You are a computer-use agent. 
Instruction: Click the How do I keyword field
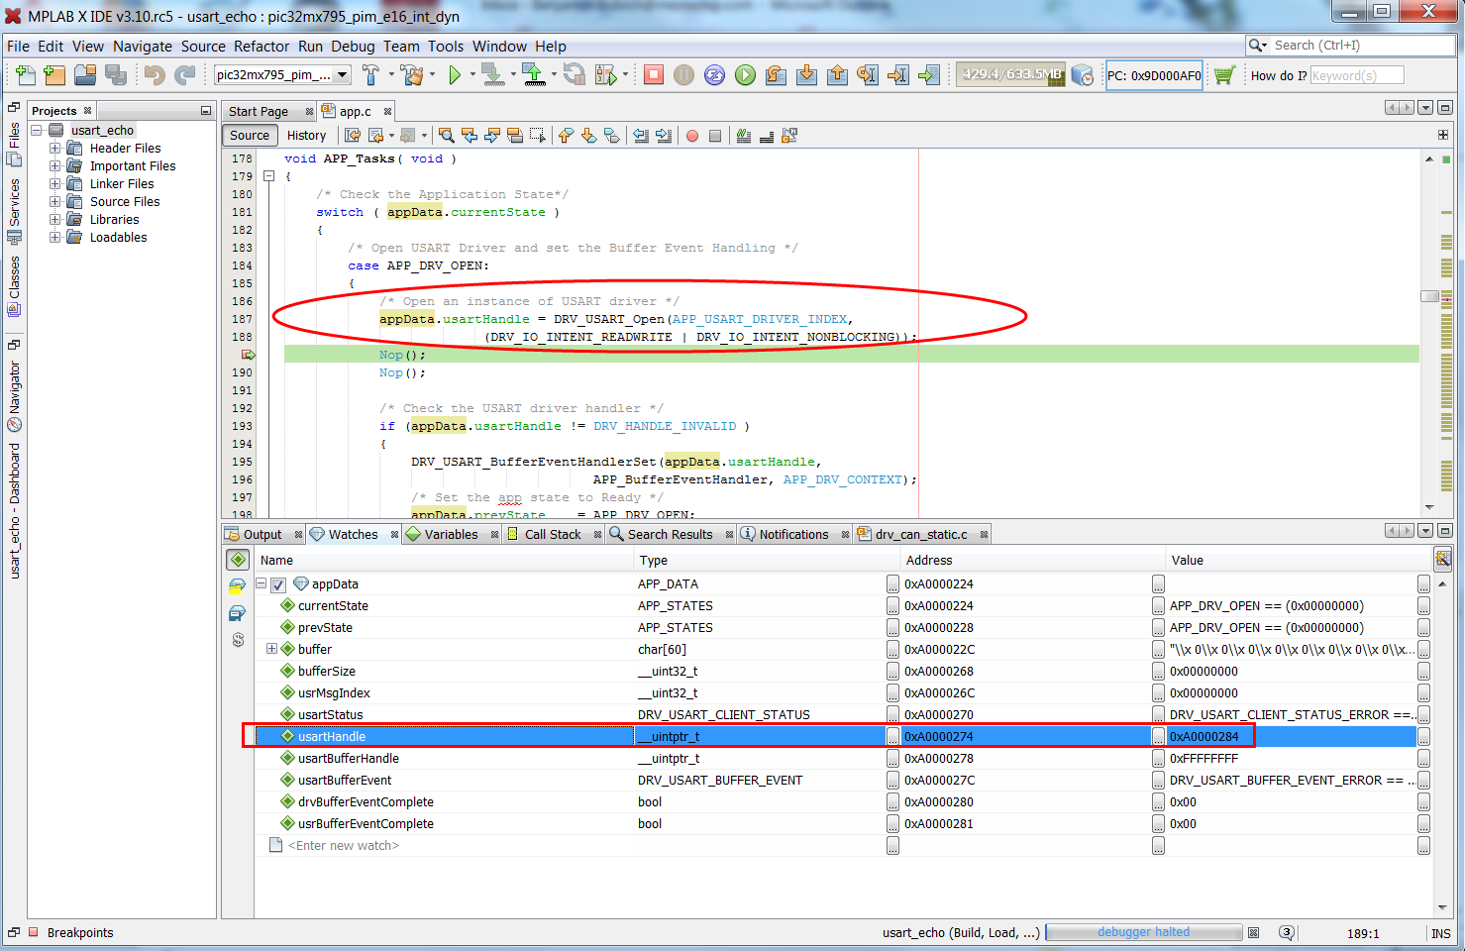(x=1356, y=75)
